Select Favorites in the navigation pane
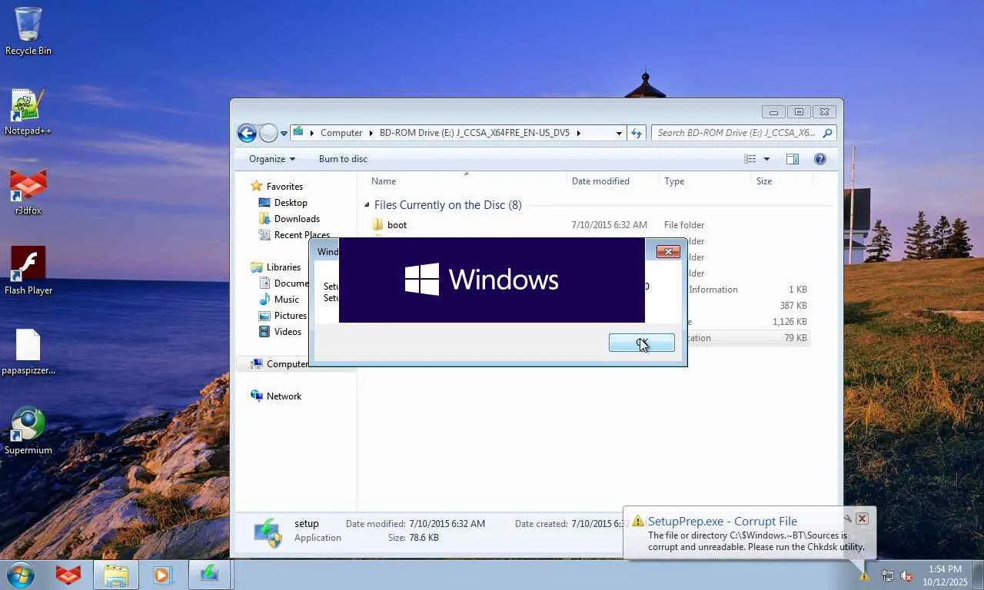This screenshot has height=590, width=984. [284, 187]
